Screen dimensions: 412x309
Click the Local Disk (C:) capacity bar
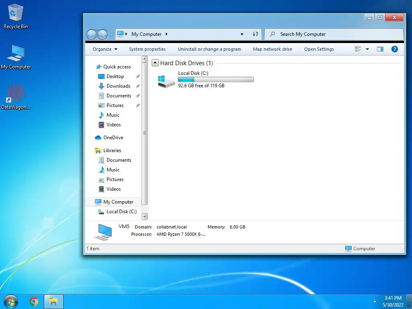tap(216, 79)
